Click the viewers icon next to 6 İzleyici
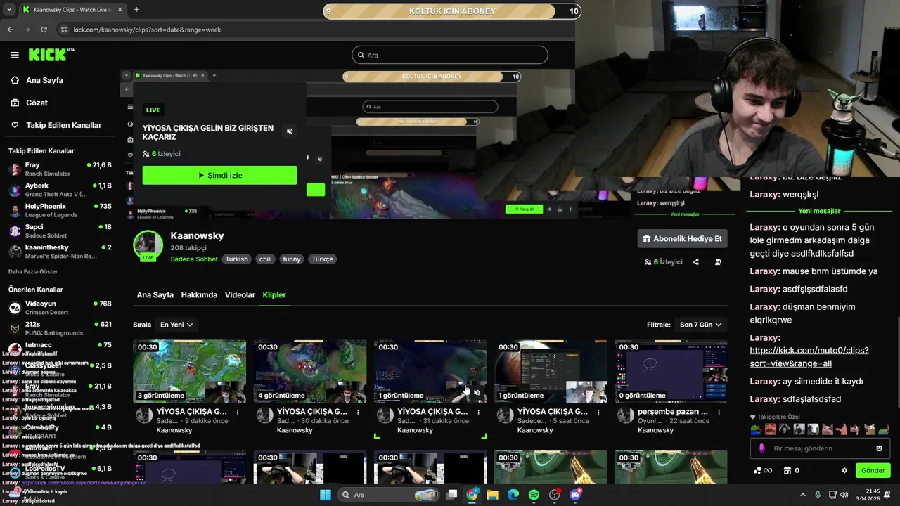The width and height of the screenshot is (900, 506). [648, 262]
